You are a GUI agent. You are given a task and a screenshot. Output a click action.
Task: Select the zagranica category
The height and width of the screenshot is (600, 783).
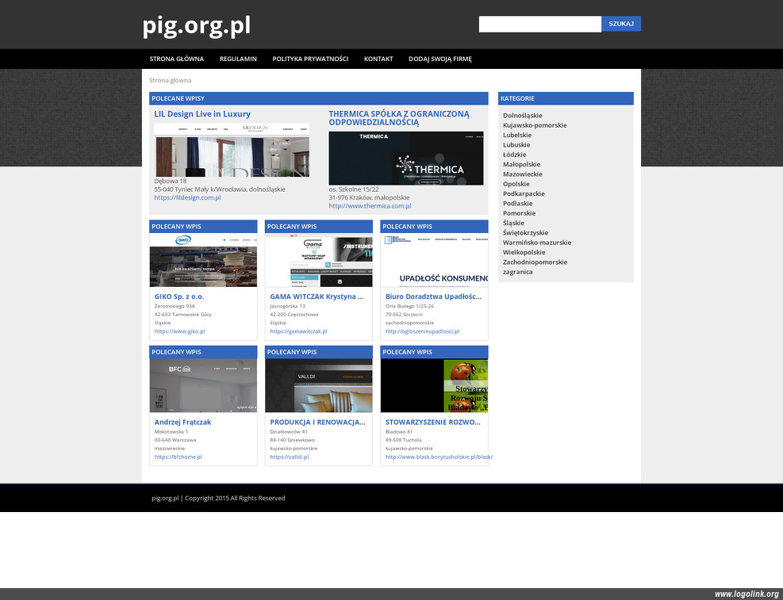click(517, 272)
